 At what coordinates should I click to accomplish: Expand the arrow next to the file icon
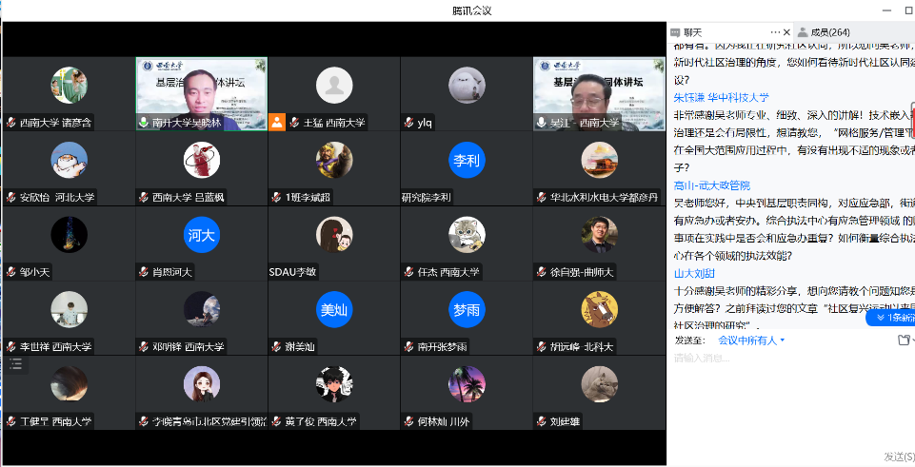(912, 341)
